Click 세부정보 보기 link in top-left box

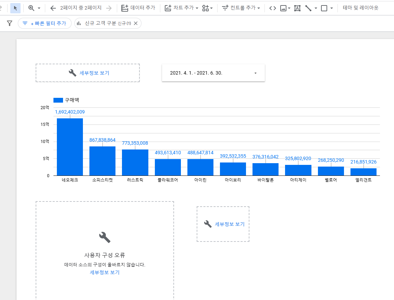pyautogui.click(x=94, y=73)
